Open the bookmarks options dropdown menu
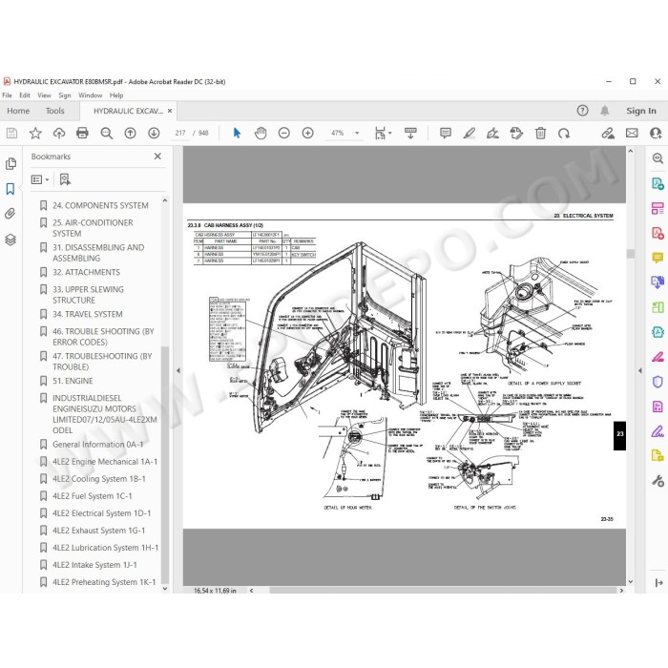Screen dimensions: 668x668 40,179
